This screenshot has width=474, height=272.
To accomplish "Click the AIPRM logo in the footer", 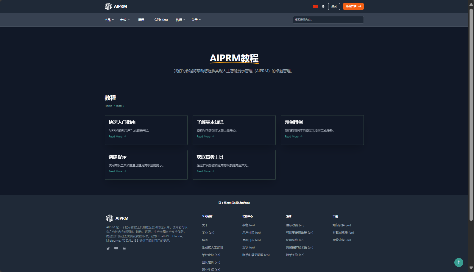I will click(x=117, y=218).
